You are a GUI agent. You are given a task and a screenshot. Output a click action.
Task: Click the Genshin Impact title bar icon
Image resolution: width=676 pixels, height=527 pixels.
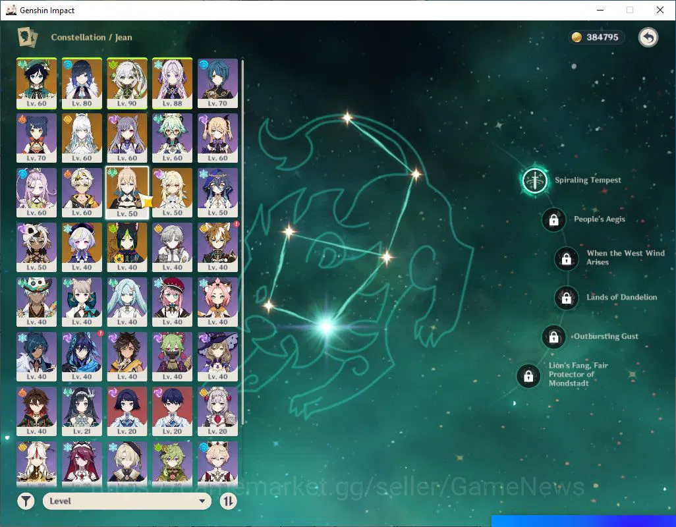point(11,10)
